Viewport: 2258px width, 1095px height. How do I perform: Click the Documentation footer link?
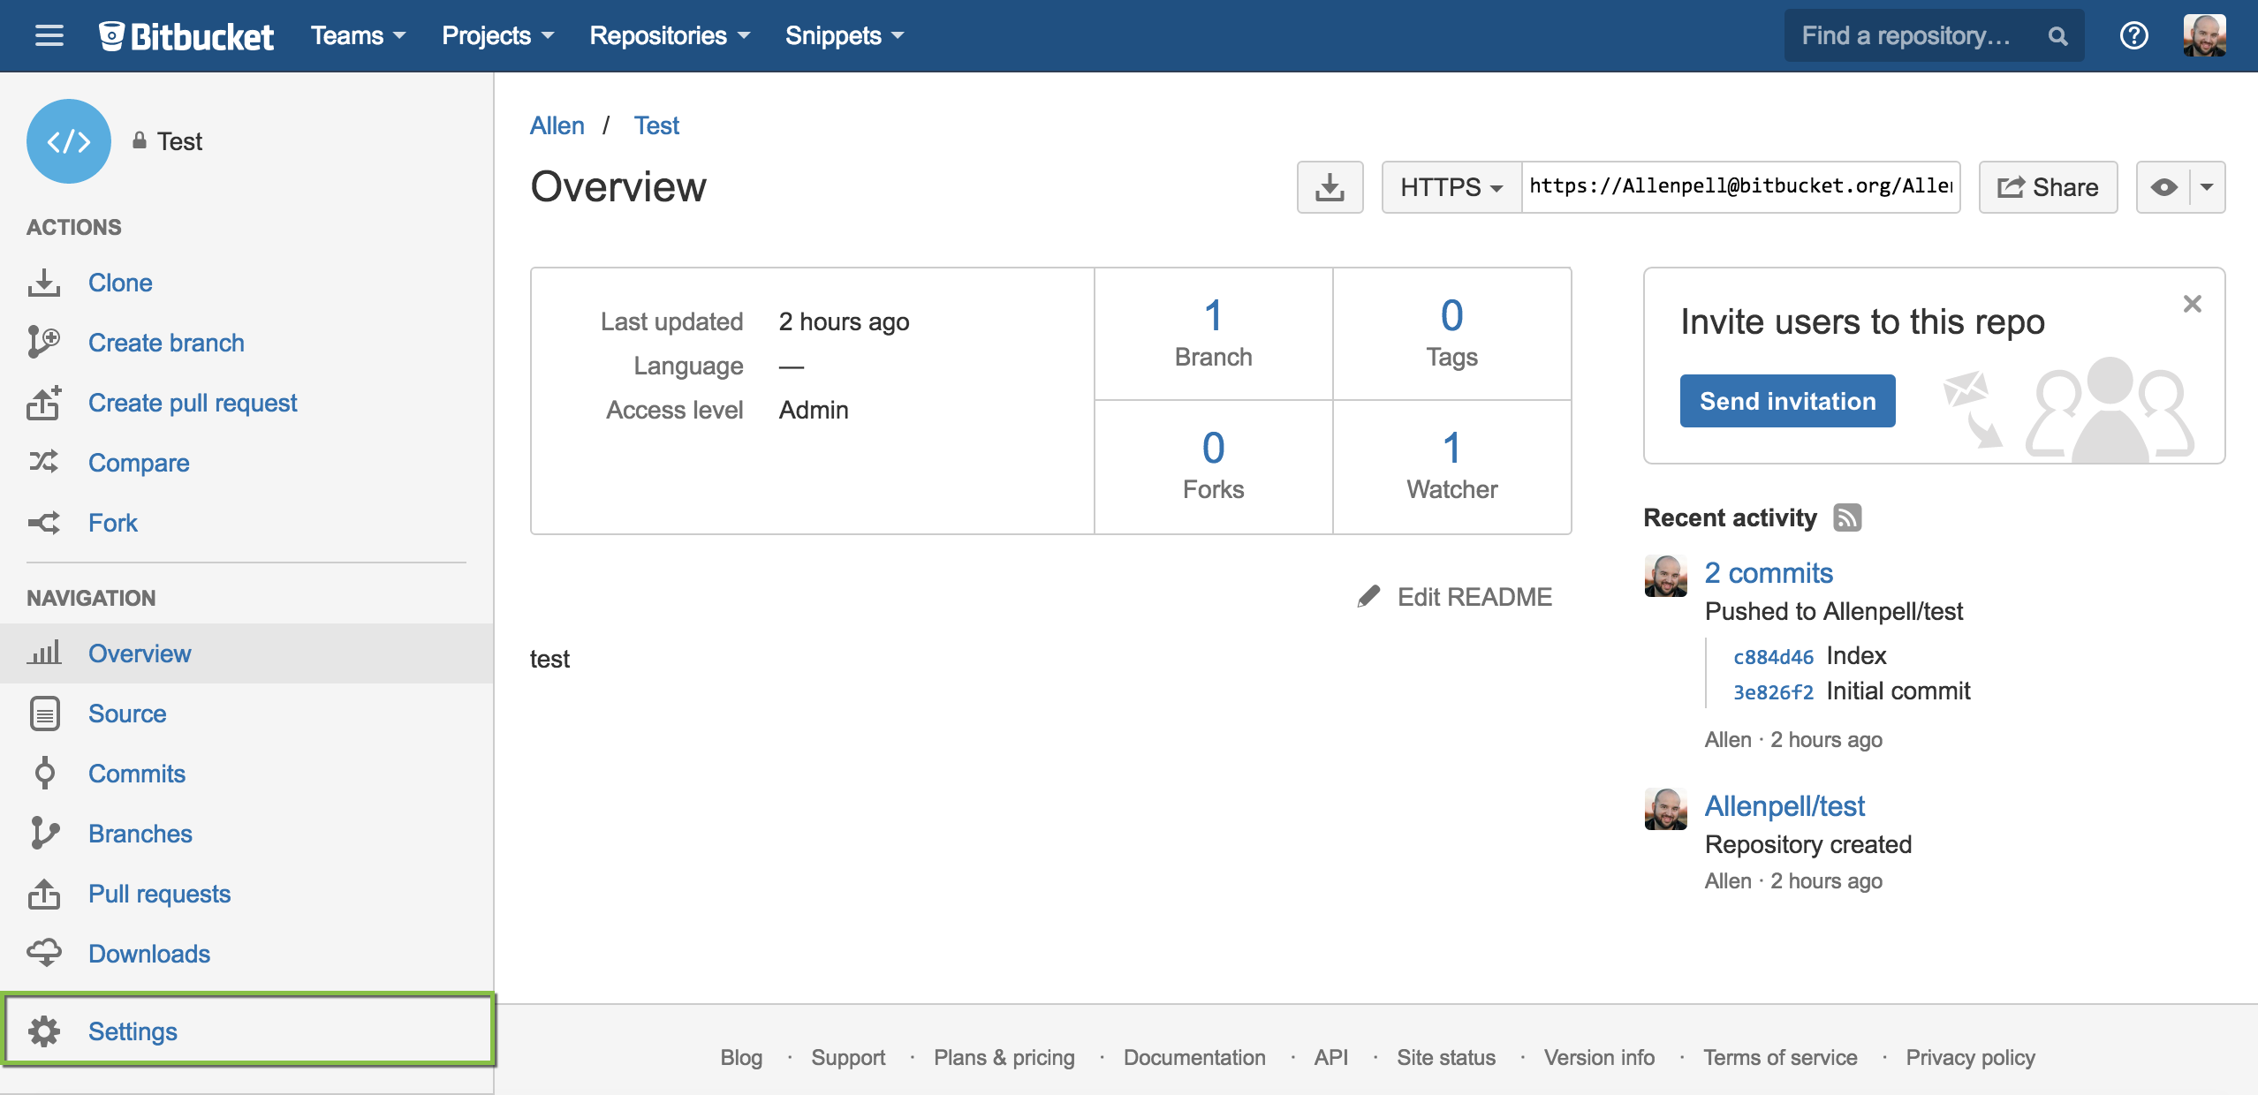pyautogui.click(x=1194, y=1057)
